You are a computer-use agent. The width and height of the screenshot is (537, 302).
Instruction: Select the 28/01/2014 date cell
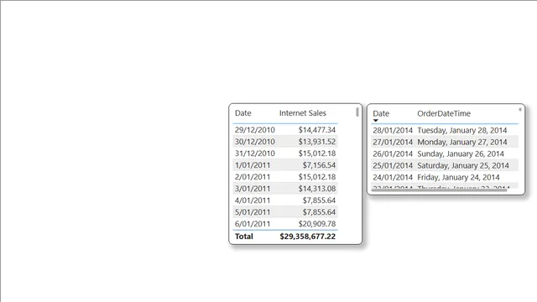(393, 130)
